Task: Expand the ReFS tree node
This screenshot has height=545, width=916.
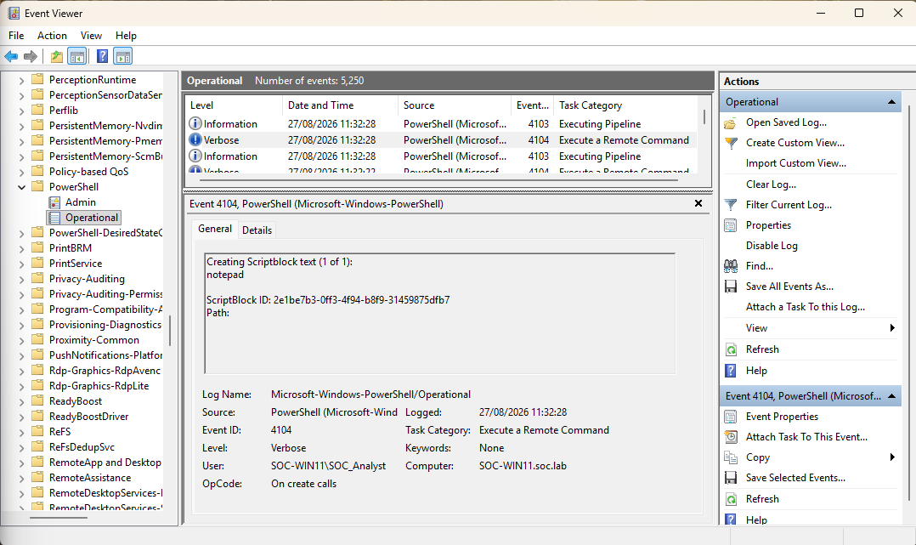Action: pos(21,432)
